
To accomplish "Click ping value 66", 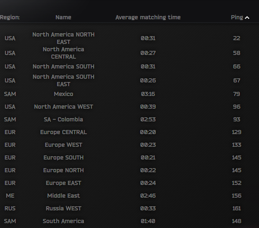I will click(236, 66).
